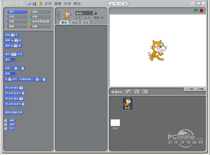Get a surprise sprite question-mark icon
Viewport: 210px width, 155px height.
tap(145, 92)
